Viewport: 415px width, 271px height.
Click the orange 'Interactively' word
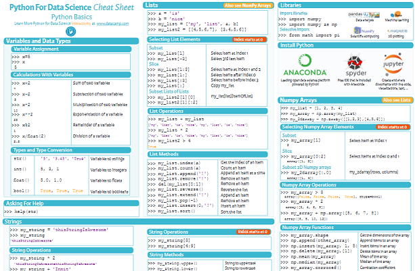click(81, 24)
